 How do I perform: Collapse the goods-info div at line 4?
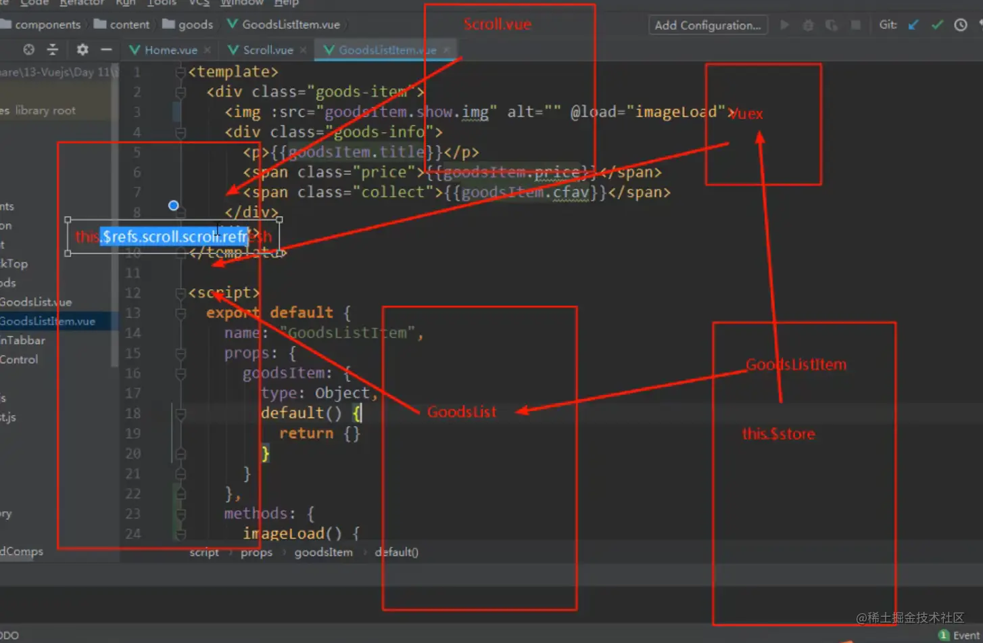181,133
